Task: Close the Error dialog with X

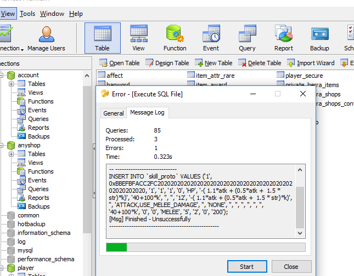Action: [303, 94]
